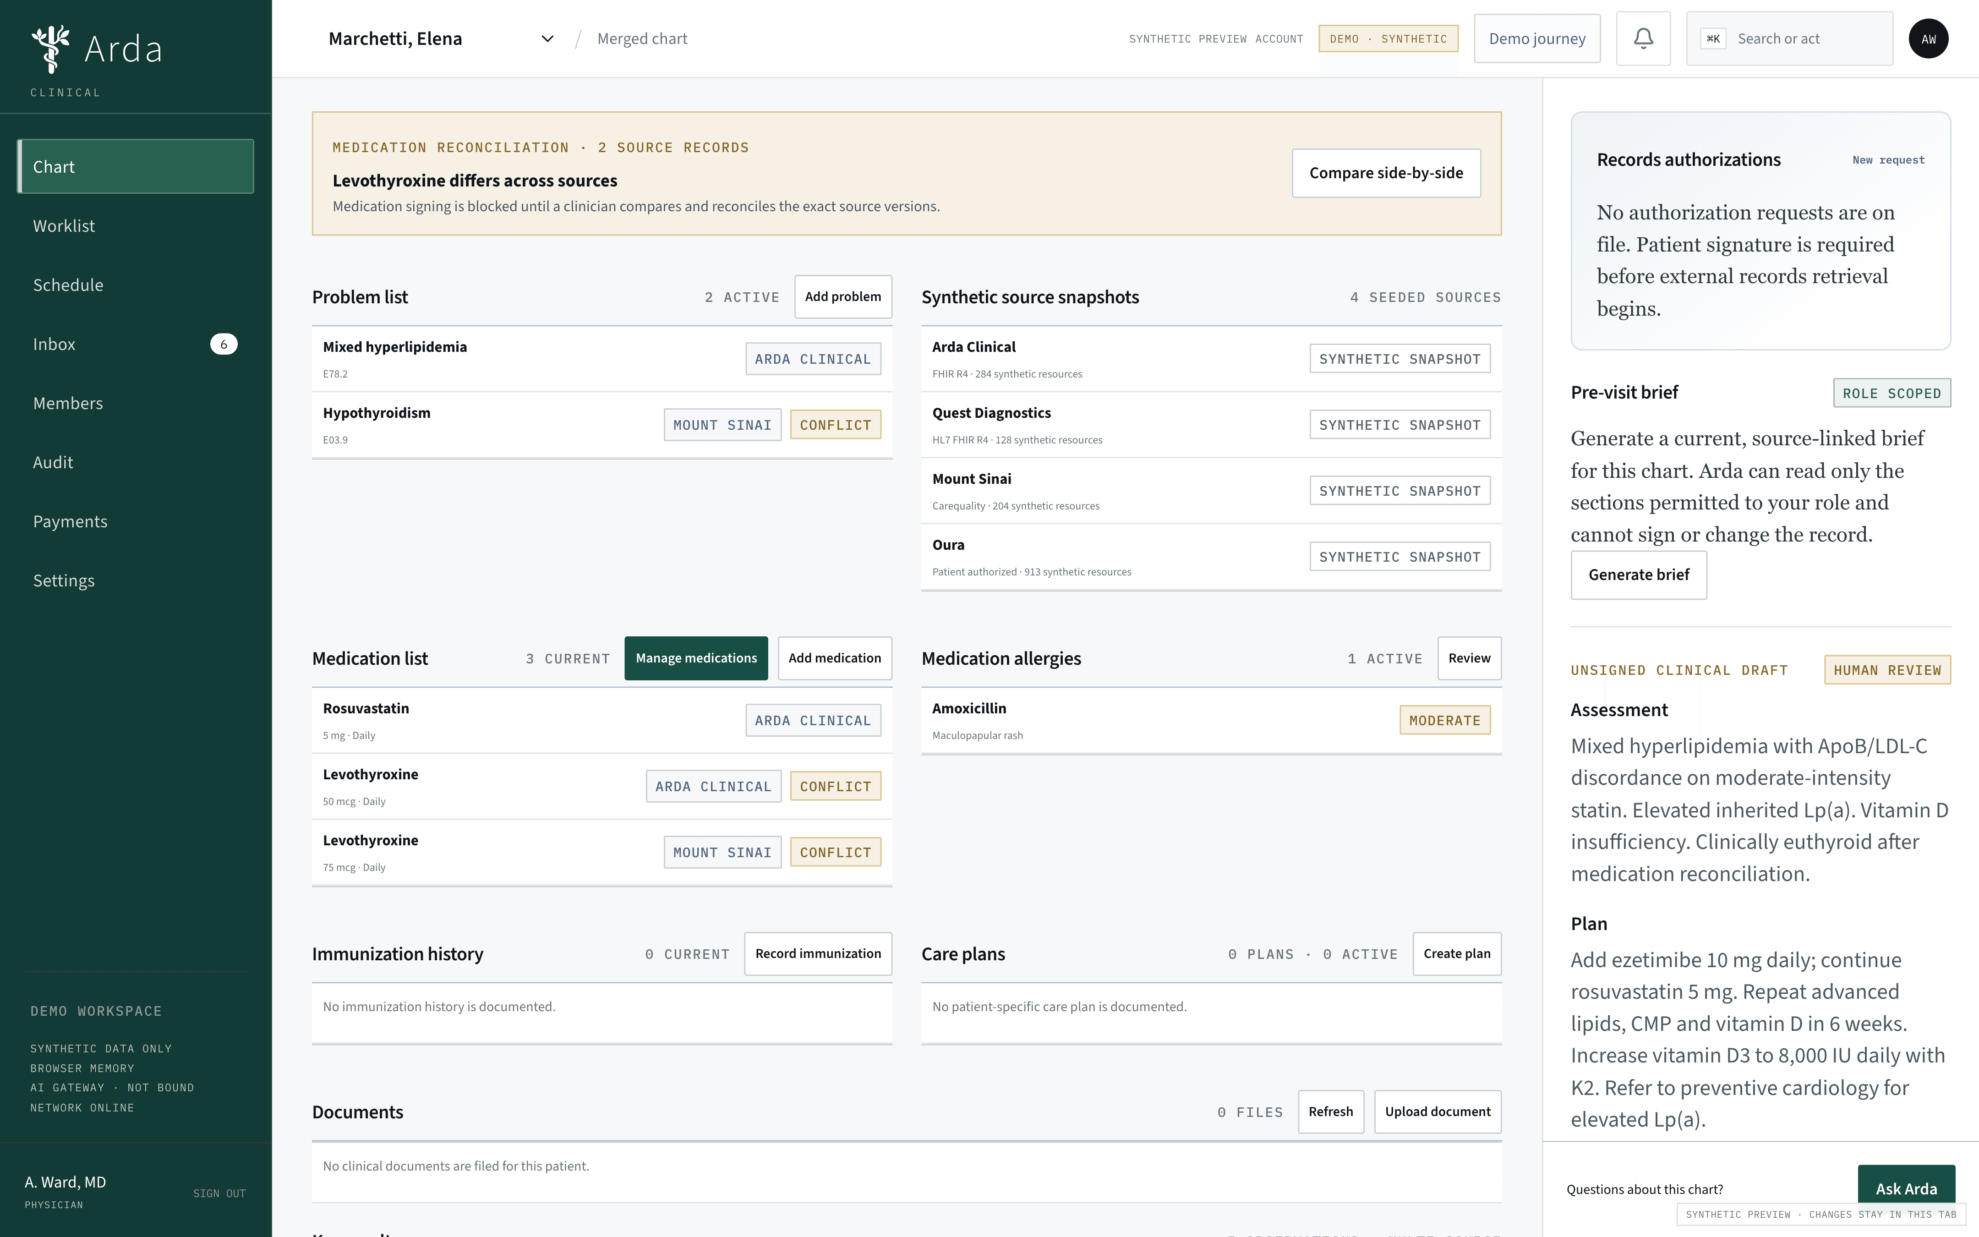Go to Payments in the sidebar
The height and width of the screenshot is (1237, 1979).
(136, 521)
